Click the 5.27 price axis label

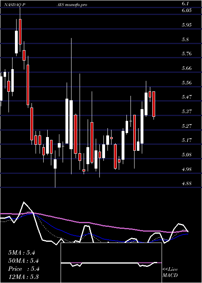(187, 126)
